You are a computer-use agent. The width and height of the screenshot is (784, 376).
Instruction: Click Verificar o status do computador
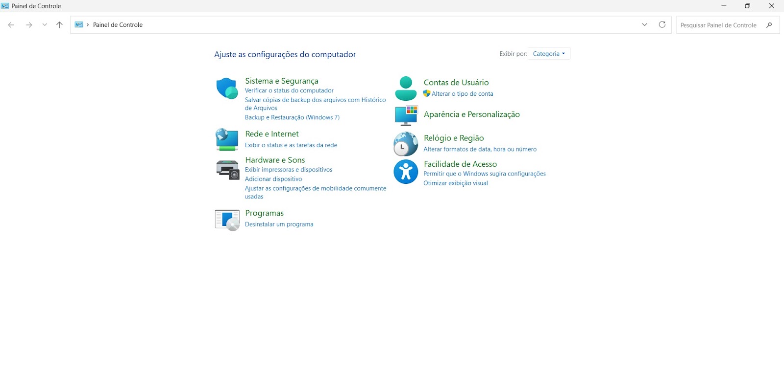tap(289, 90)
